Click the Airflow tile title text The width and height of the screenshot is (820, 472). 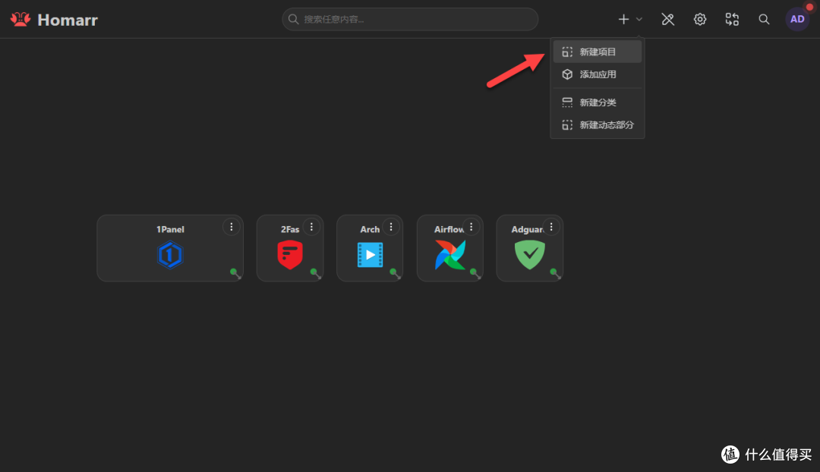[x=449, y=229]
